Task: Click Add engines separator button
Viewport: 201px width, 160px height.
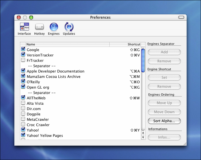Action: (x=164, y=52)
